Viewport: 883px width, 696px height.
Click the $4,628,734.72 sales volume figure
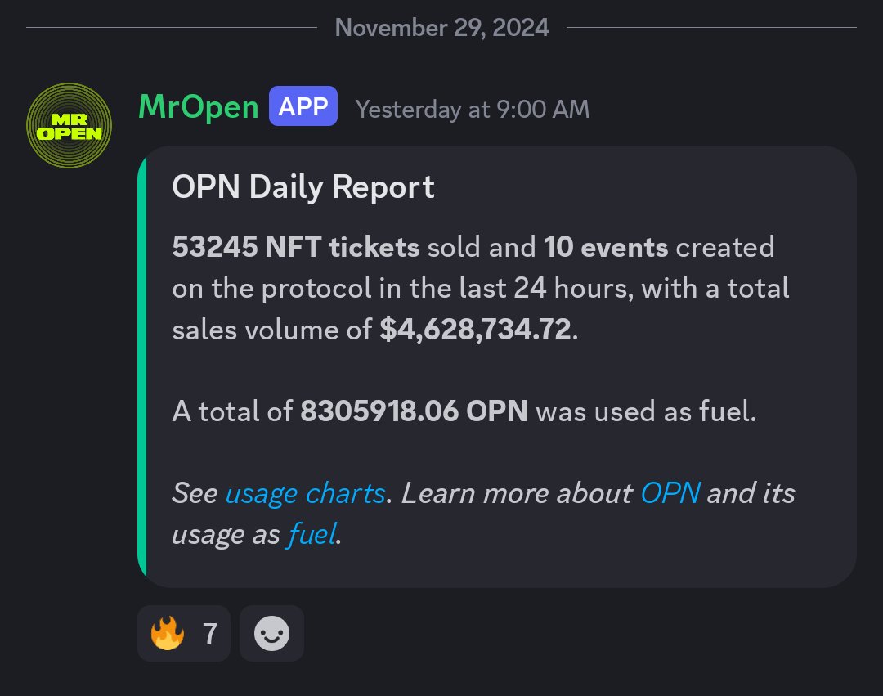click(476, 330)
